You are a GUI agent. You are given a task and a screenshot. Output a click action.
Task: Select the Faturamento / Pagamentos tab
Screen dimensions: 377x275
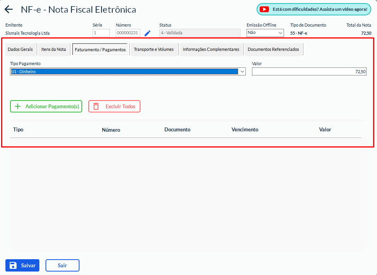click(100, 50)
